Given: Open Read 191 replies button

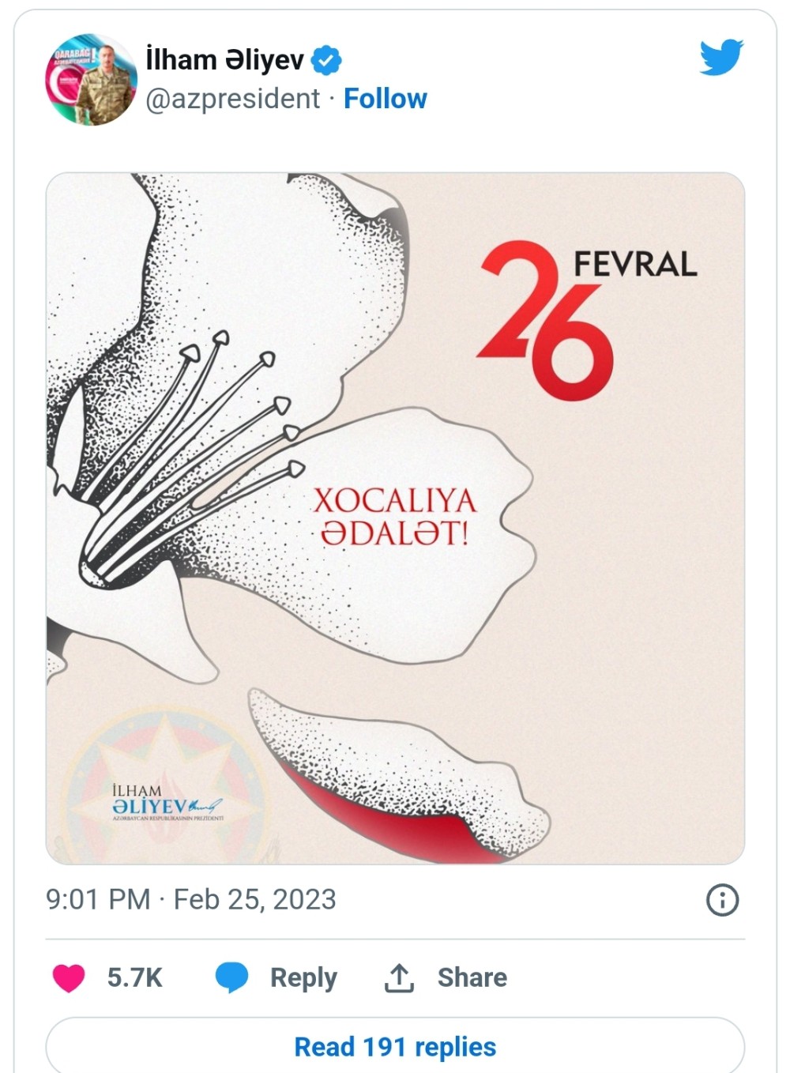Looking at the screenshot, I should pyautogui.click(x=395, y=1045).
